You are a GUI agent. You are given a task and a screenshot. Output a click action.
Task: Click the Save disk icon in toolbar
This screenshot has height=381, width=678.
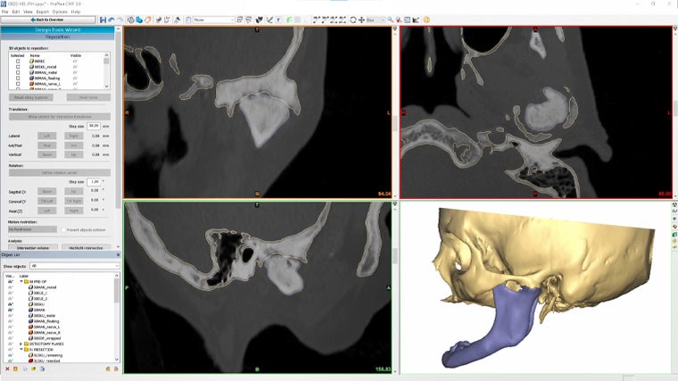pyautogui.click(x=103, y=20)
